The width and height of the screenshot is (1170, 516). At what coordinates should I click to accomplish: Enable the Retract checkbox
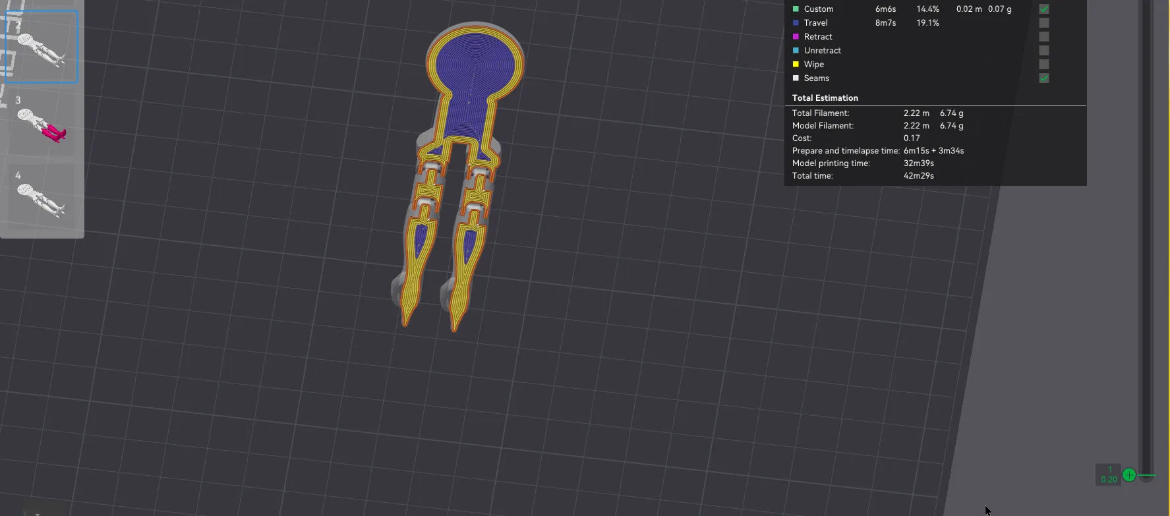(x=1043, y=37)
